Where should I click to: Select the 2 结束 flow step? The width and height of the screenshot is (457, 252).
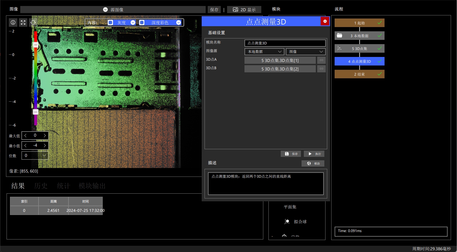[359, 74]
